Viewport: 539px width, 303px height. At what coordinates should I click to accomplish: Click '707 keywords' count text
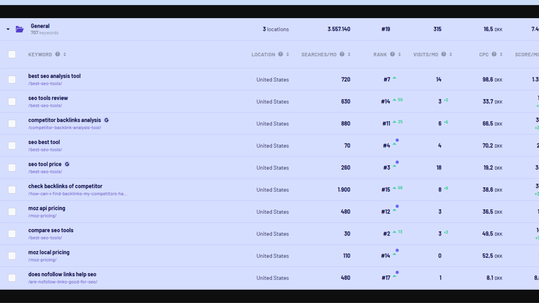45,33
